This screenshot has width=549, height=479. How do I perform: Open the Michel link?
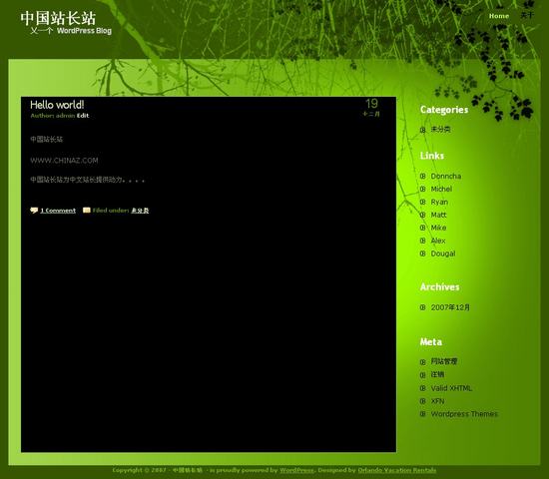(441, 189)
